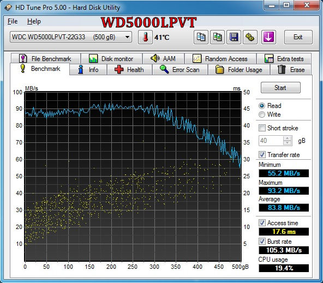Click the short stroke gB input field
Screen dimensions: 323x283
pyautogui.click(x=271, y=141)
